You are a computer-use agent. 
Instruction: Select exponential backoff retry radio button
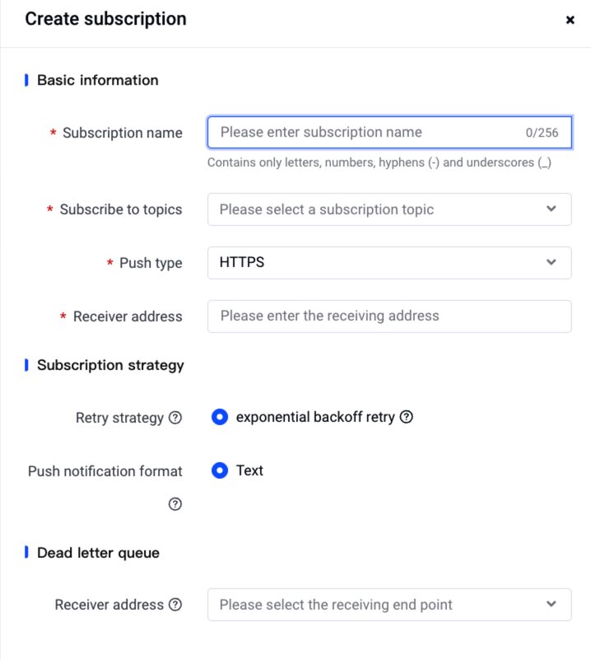coord(220,417)
